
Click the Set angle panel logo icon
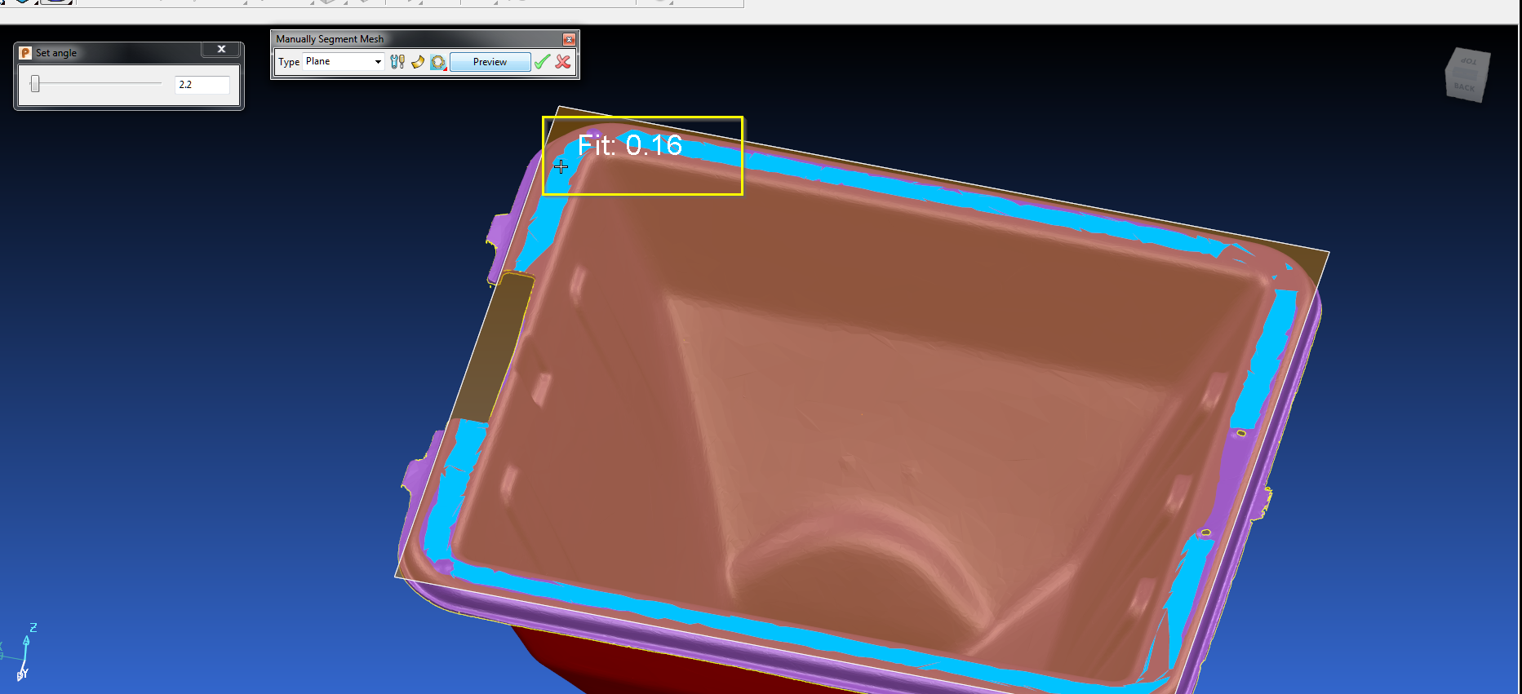point(25,53)
